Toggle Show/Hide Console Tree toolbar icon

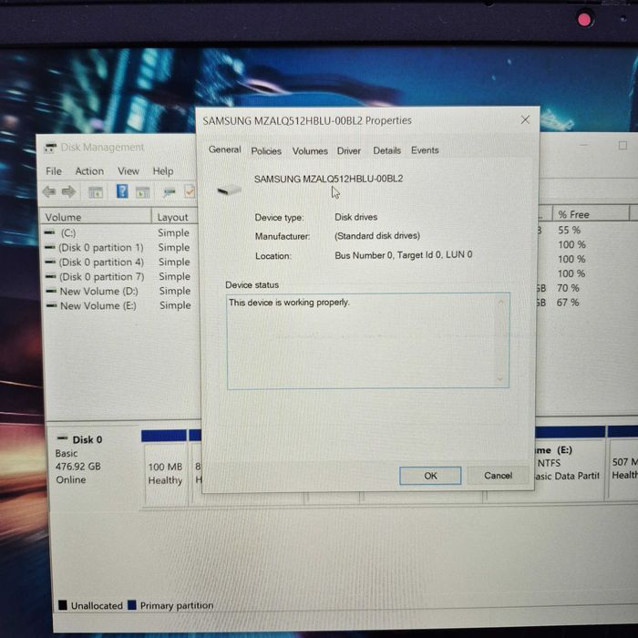point(96,191)
